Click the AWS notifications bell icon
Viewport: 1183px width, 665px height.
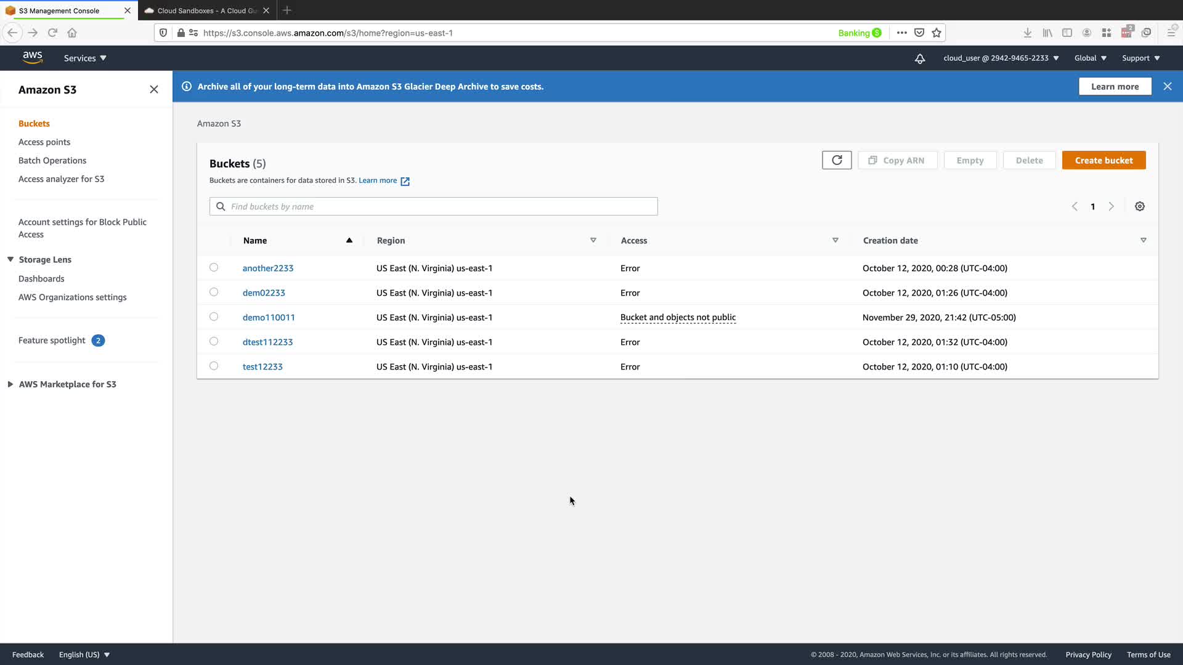coord(919,58)
